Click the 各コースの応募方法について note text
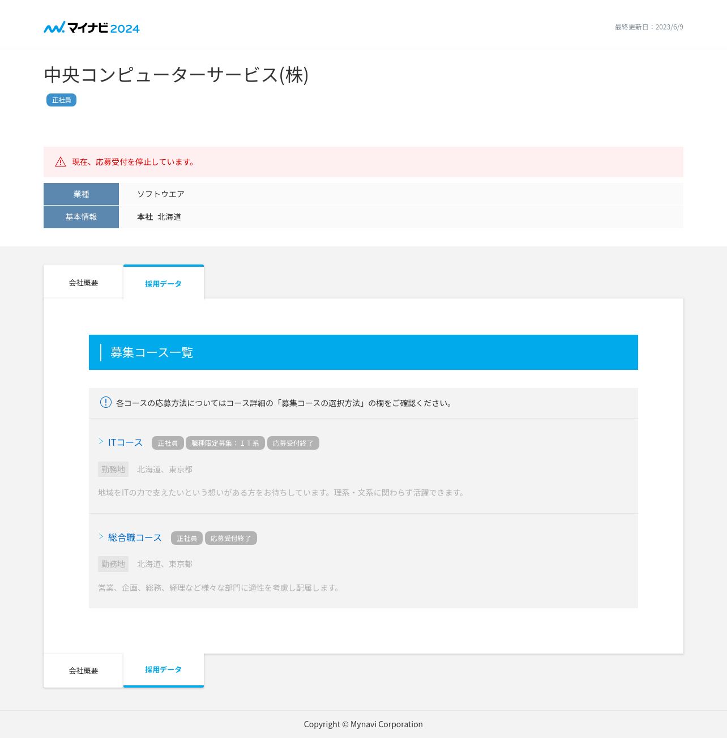 click(x=284, y=403)
